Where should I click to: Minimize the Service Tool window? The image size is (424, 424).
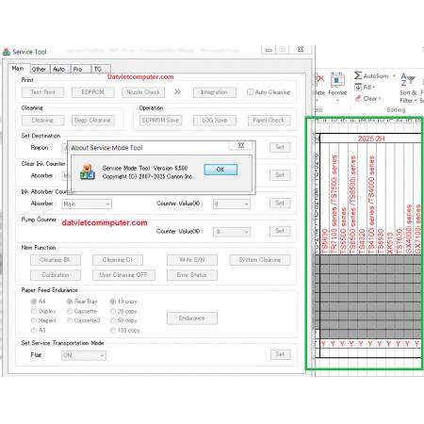point(269,50)
